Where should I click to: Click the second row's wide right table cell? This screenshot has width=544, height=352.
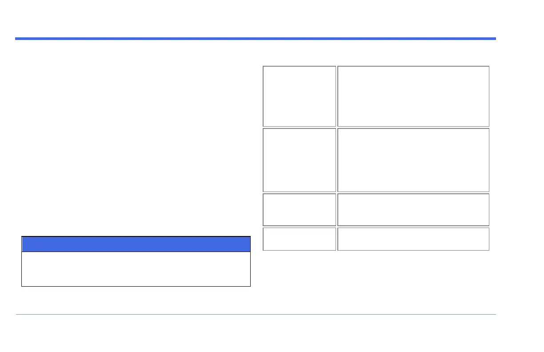click(x=413, y=160)
